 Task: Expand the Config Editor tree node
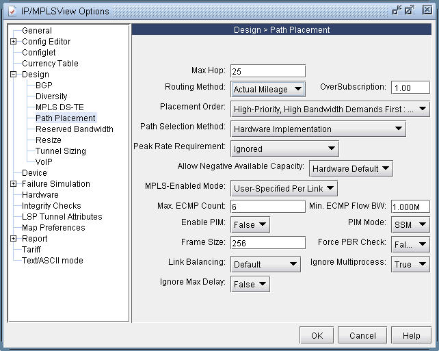[x=14, y=42]
